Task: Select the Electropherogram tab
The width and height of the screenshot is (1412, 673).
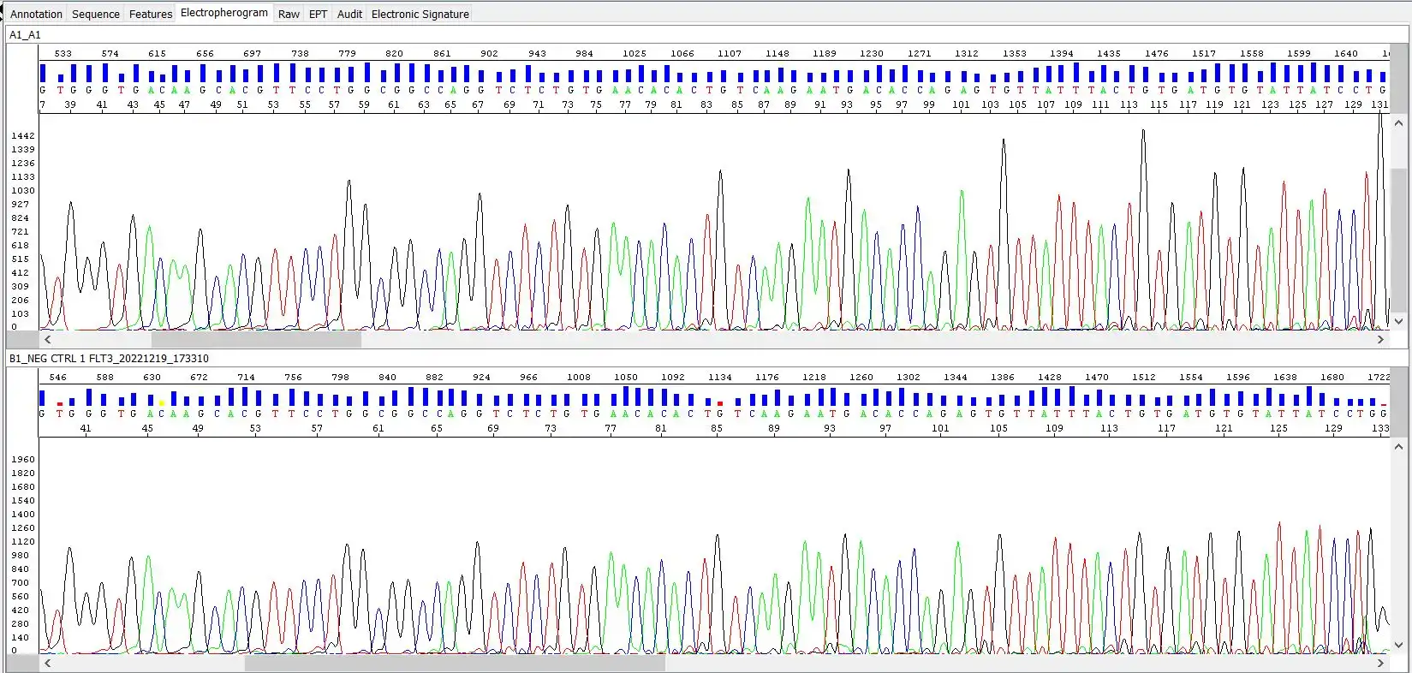Action: [x=224, y=13]
